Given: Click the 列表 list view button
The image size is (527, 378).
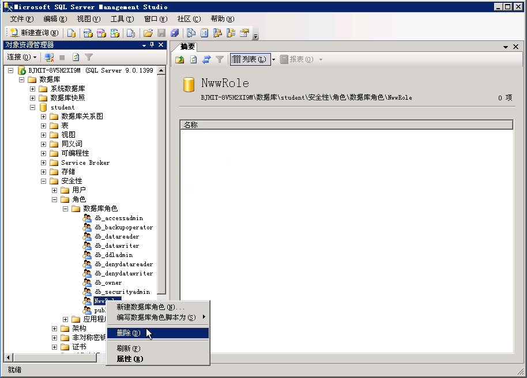Looking at the screenshot, I should 250,59.
